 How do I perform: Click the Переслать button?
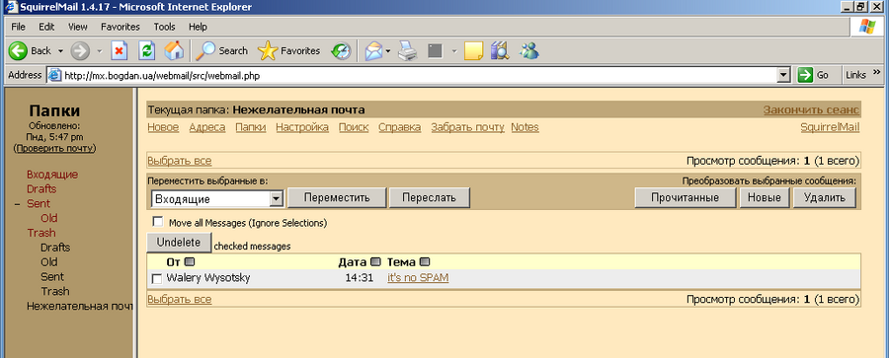tap(430, 197)
